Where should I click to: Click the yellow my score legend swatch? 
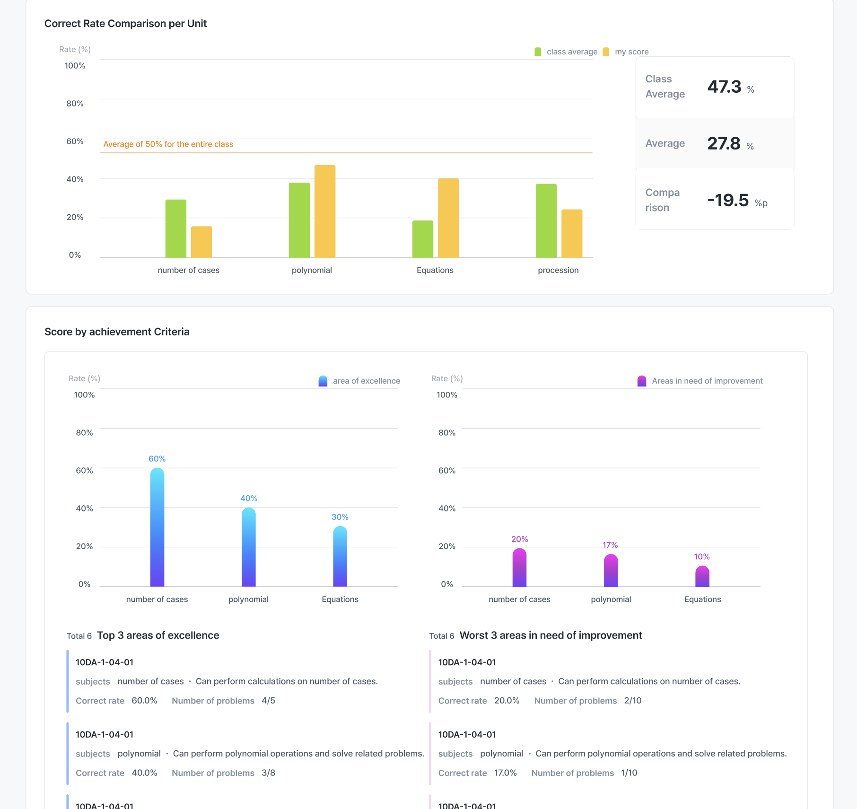[x=606, y=52]
